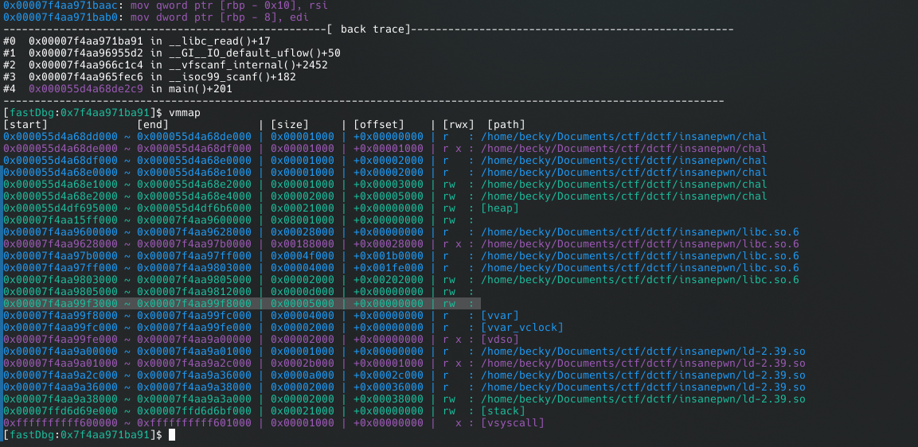Click the instruction mov qword ptr [rbp - 0x10], rsi

(229, 6)
